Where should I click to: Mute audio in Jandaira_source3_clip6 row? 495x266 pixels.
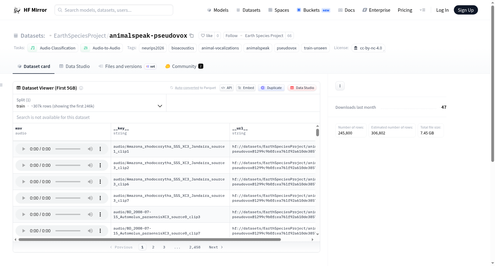click(x=90, y=182)
